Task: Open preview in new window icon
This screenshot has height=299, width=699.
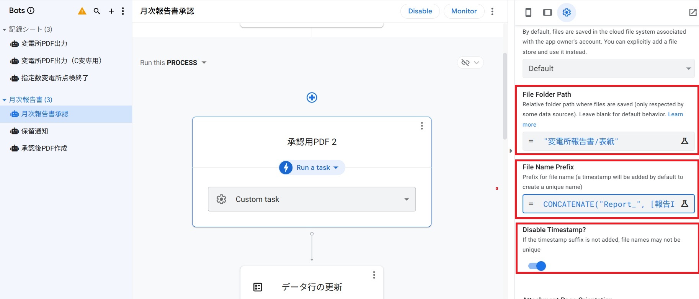Action: (x=692, y=12)
